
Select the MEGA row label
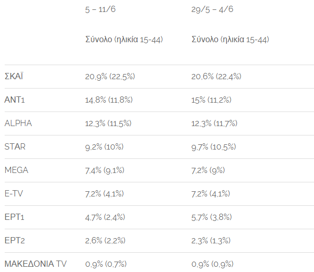pyautogui.click(x=16, y=170)
